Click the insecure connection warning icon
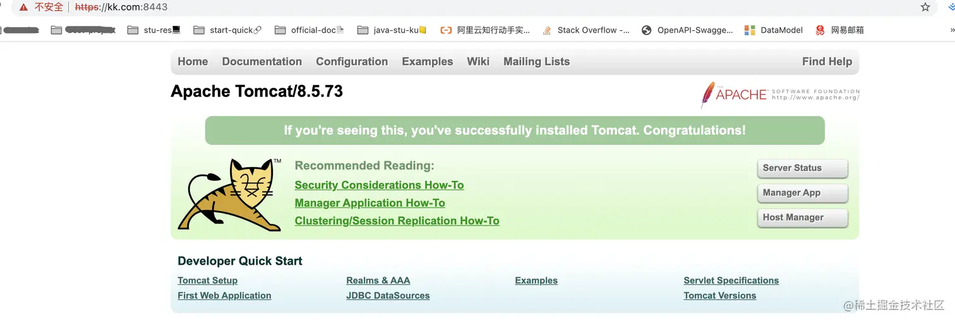The image size is (955, 322). tap(23, 8)
